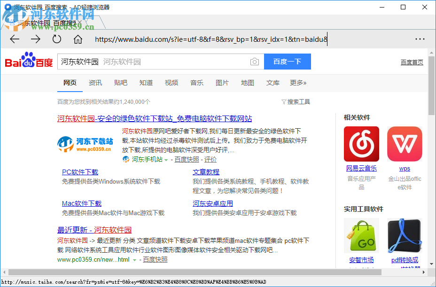Click the 实用工具软件 heading
This screenshot has width=436, height=287.
[x=364, y=209]
